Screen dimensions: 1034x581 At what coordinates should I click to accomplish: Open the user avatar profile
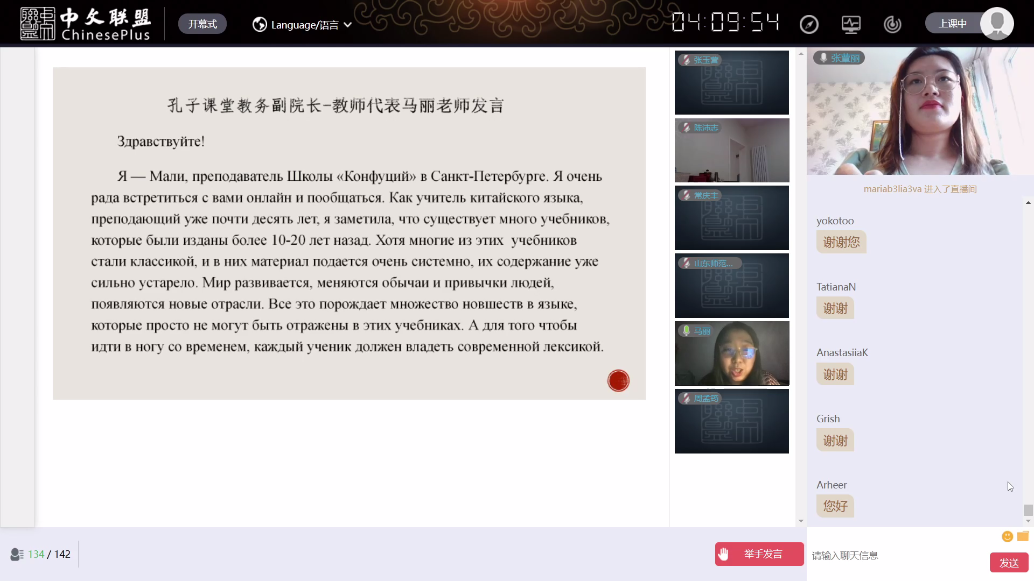coord(996,24)
